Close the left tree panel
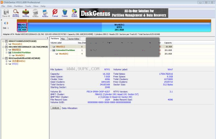Image resolution: width=216 pixels, height=139 pixels. [x=47, y=38]
